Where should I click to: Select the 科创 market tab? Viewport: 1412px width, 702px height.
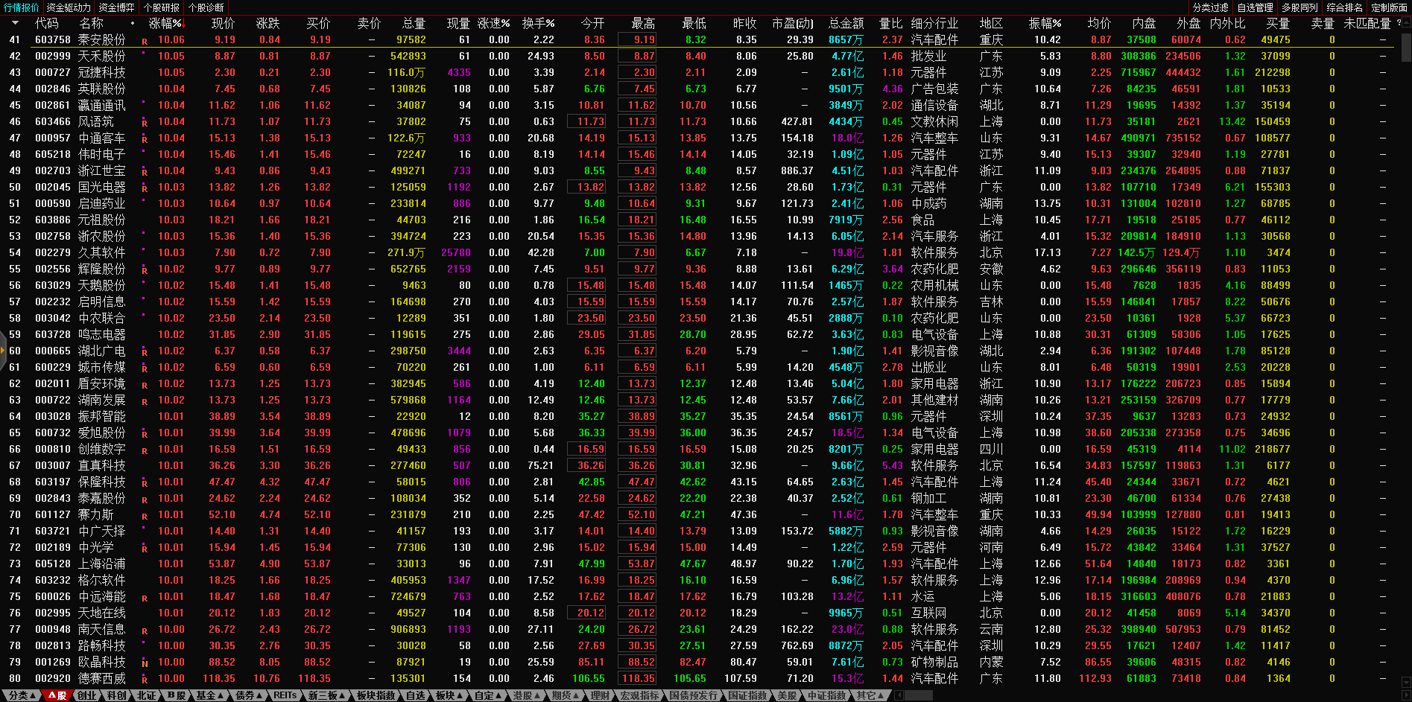117,695
